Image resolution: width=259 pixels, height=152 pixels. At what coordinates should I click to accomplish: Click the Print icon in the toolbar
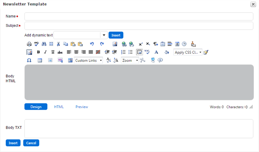(x=29, y=44)
